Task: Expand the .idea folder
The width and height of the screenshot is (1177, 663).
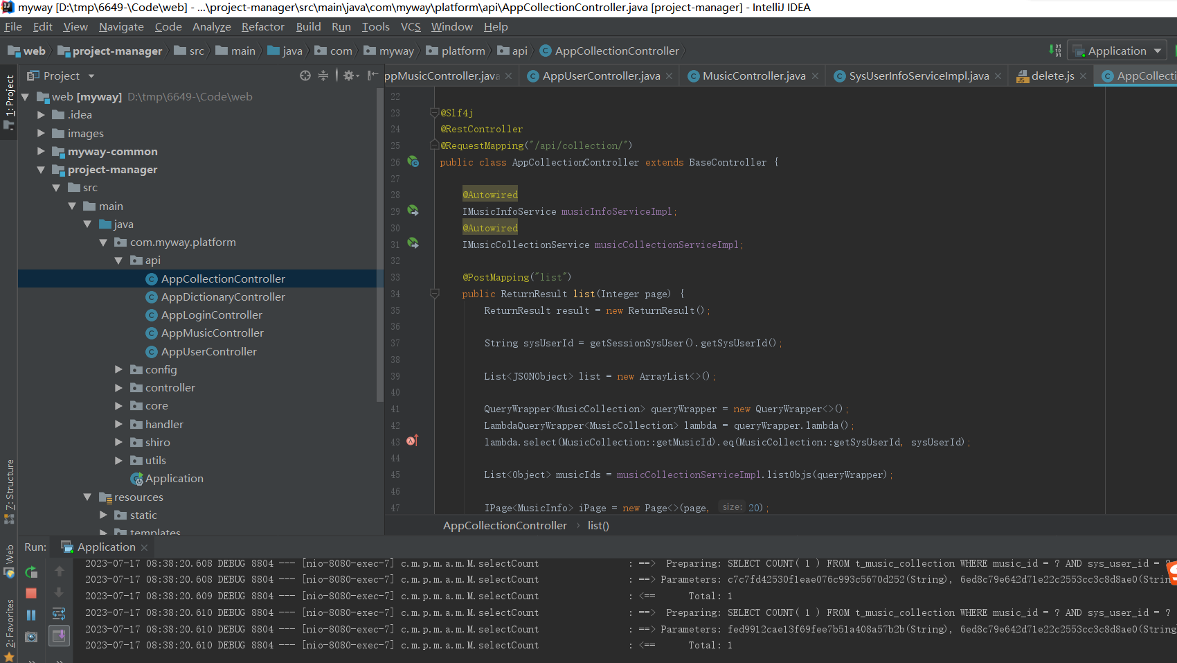Action: tap(41, 115)
